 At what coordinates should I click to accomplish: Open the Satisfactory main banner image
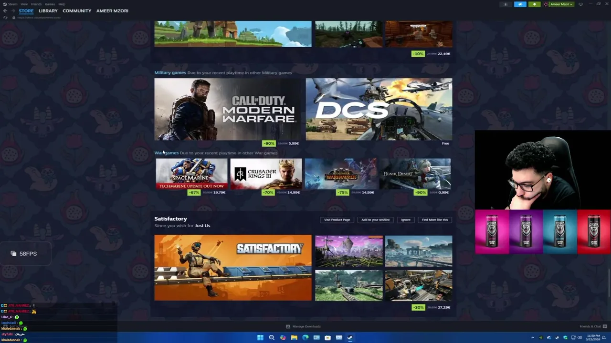pyautogui.click(x=233, y=268)
